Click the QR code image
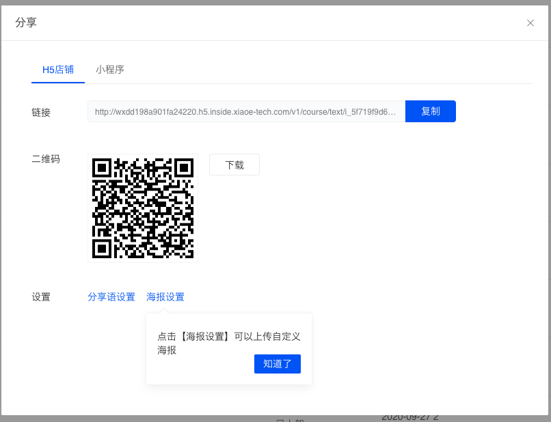The image size is (551, 422). (143, 208)
